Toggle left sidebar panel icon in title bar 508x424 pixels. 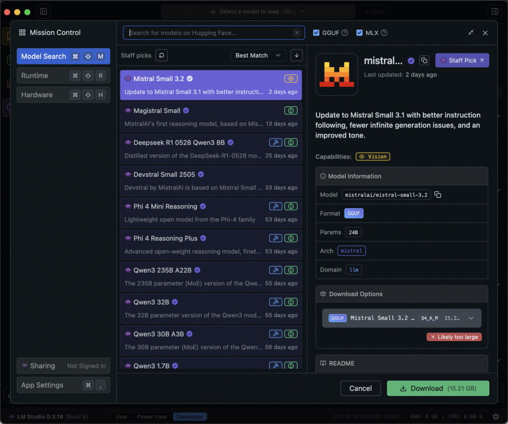click(44, 12)
